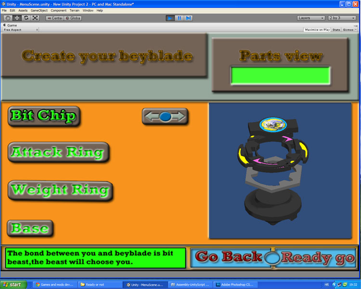The width and height of the screenshot is (361, 289).
Task: Click the Go Back button
Action: (230, 257)
